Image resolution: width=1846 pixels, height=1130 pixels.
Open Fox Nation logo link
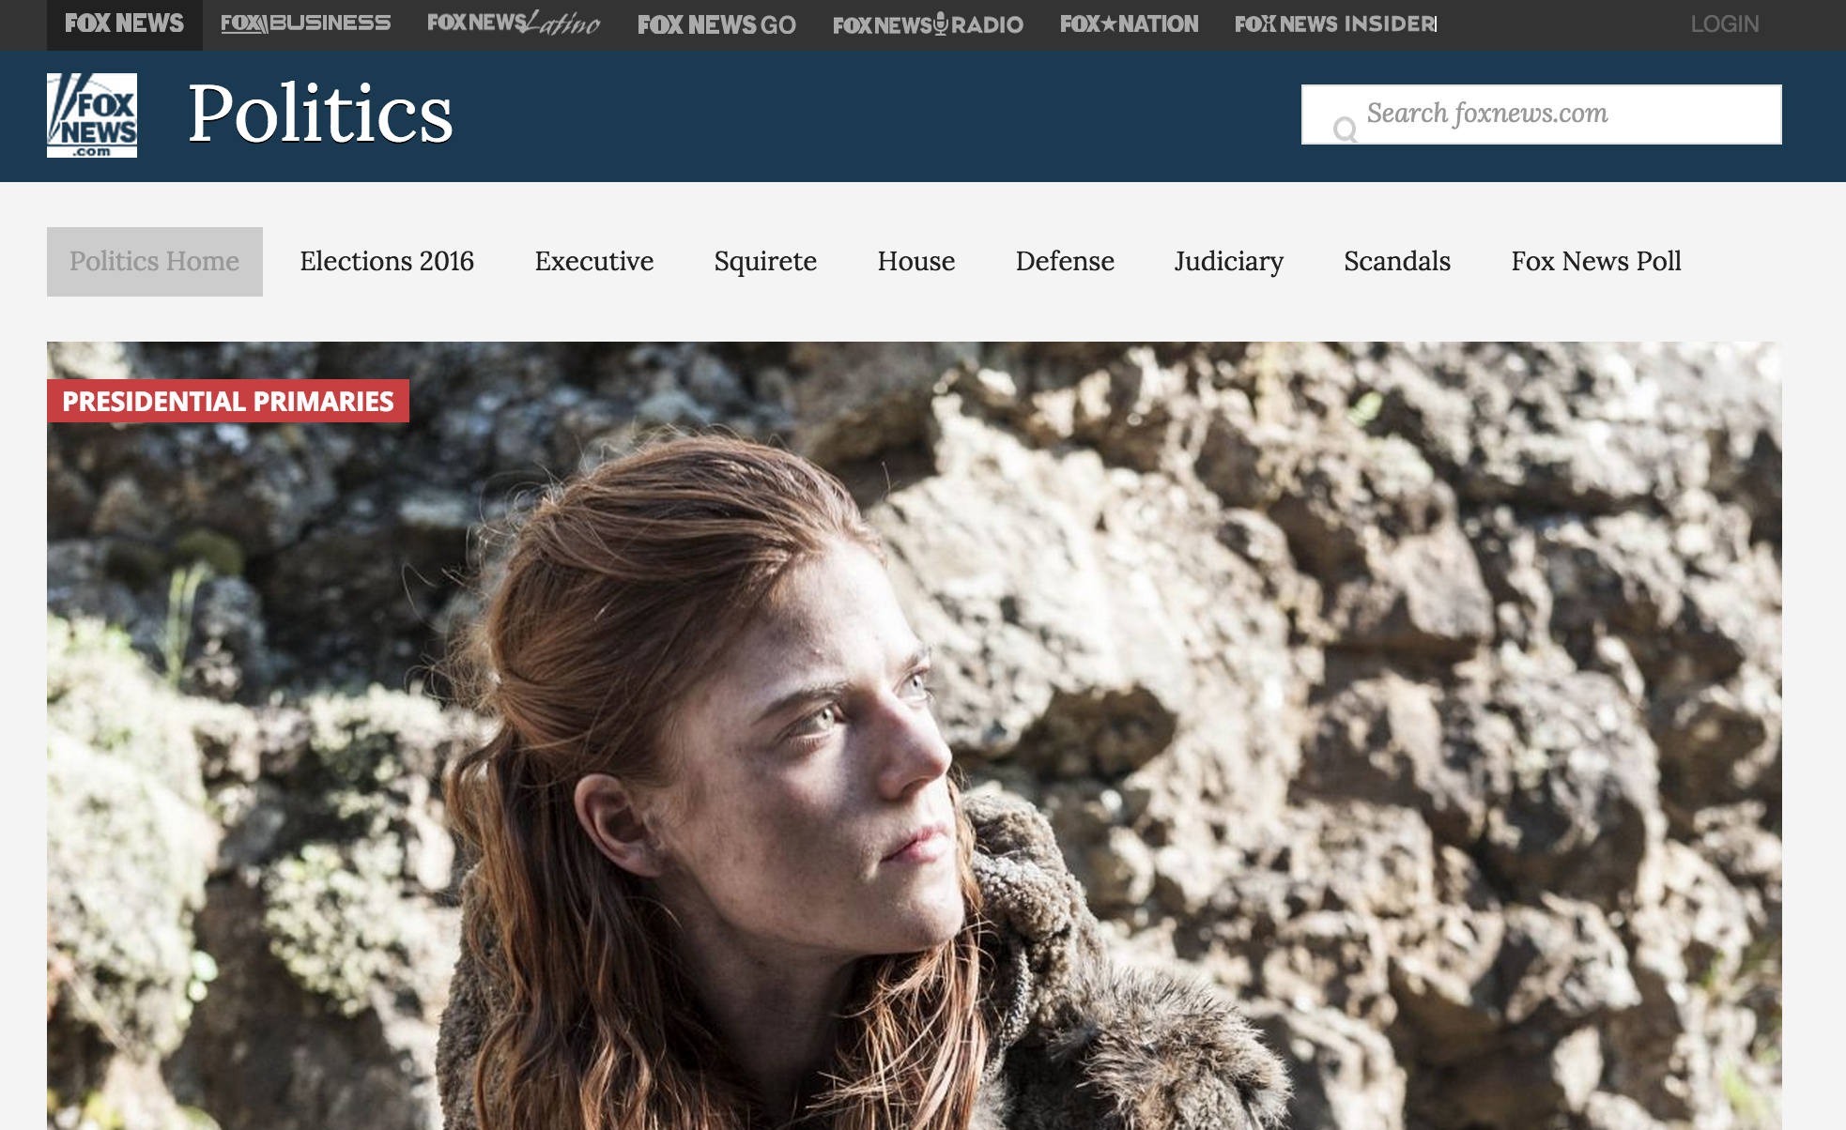[x=1129, y=24]
